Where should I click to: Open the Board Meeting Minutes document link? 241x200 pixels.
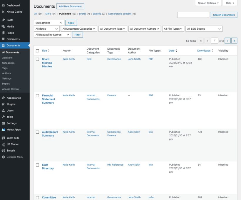point(47,63)
